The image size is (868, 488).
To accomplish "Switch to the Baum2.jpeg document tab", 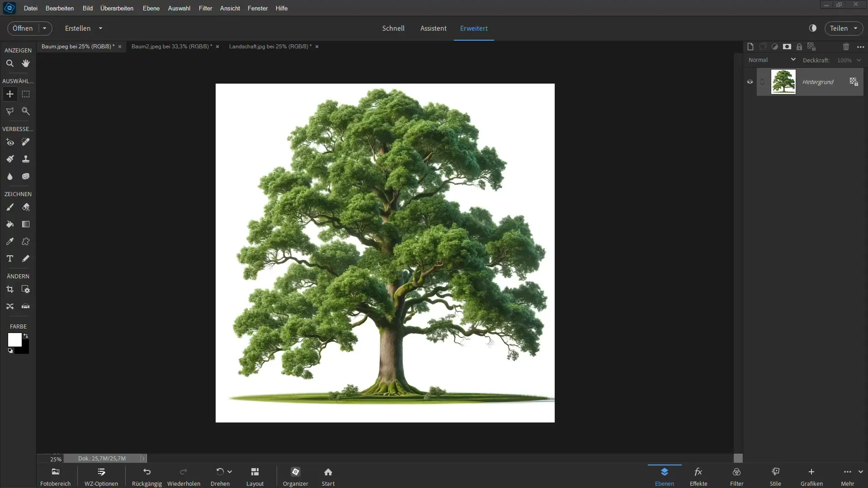I will pos(172,46).
